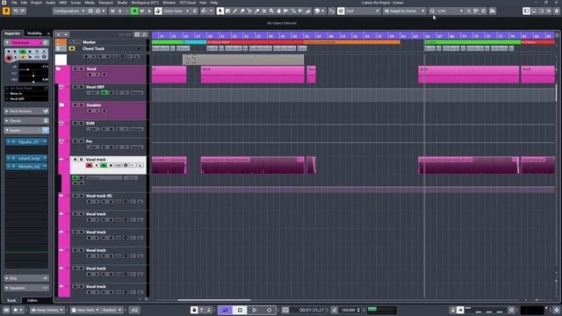Click the Stop button in transport
Screen dimensions: 562x316
click(240, 310)
